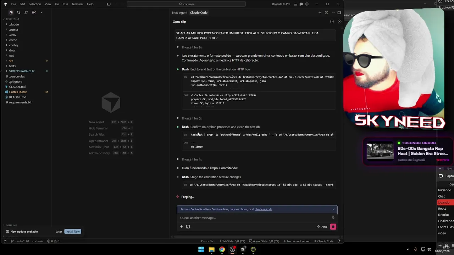Open the File menu
The width and height of the screenshot is (454, 255).
(x=13, y=4)
